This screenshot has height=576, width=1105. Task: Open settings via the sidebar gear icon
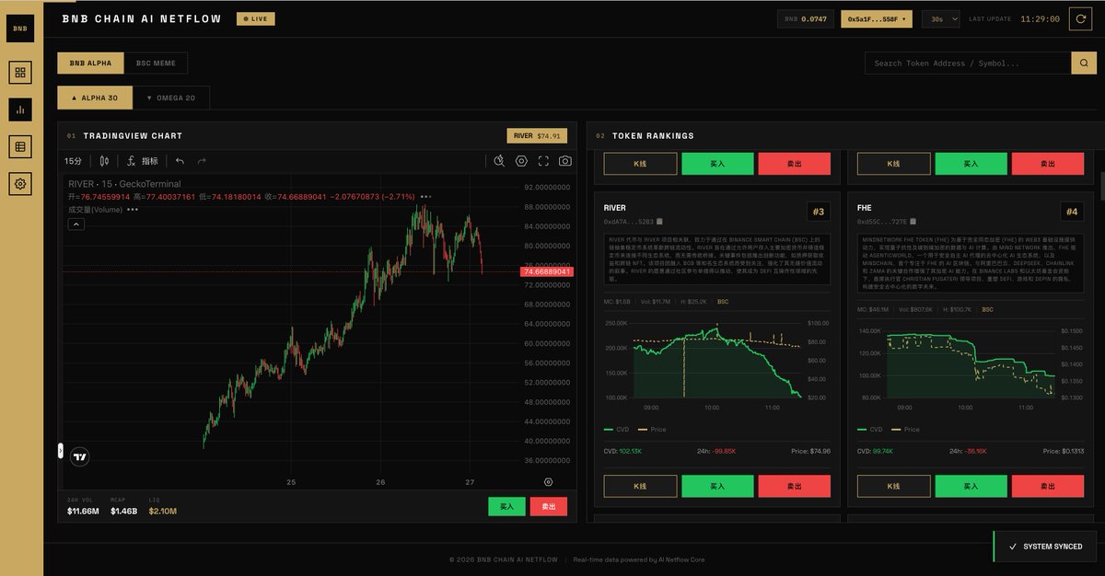[20, 184]
